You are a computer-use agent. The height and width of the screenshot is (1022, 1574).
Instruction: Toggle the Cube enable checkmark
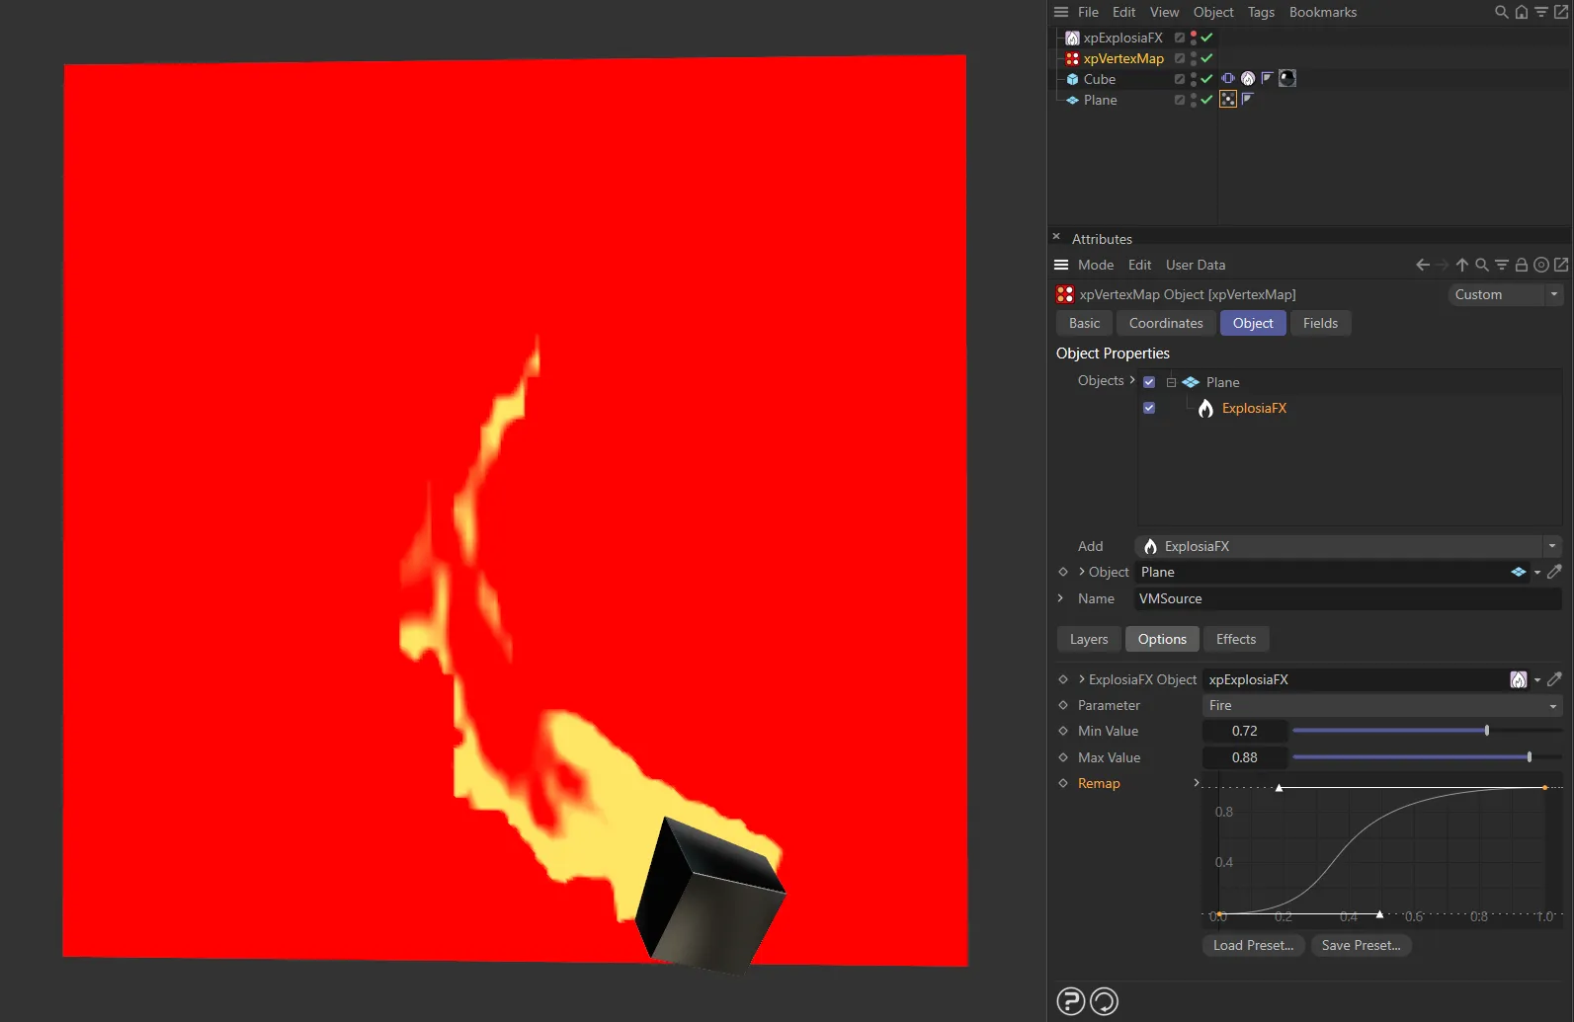click(1206, 79)
